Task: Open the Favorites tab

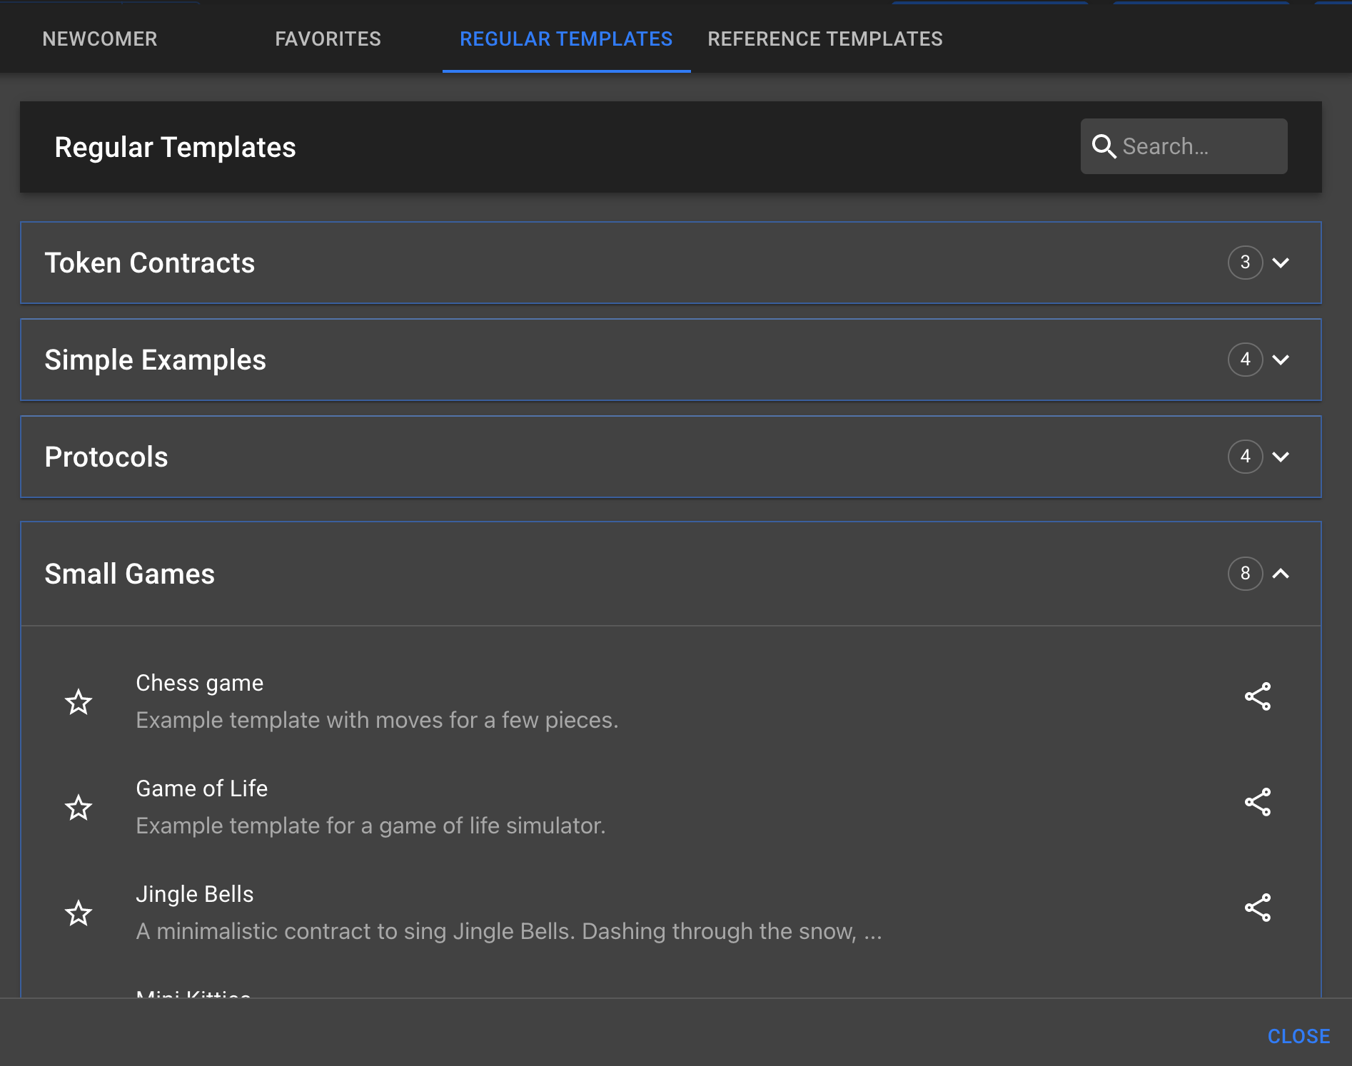Action: point(328,39)
